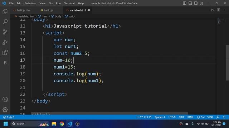Click the vertical editor scrollbar
Viewport: 229px width, 128px height.
(227, 63)
